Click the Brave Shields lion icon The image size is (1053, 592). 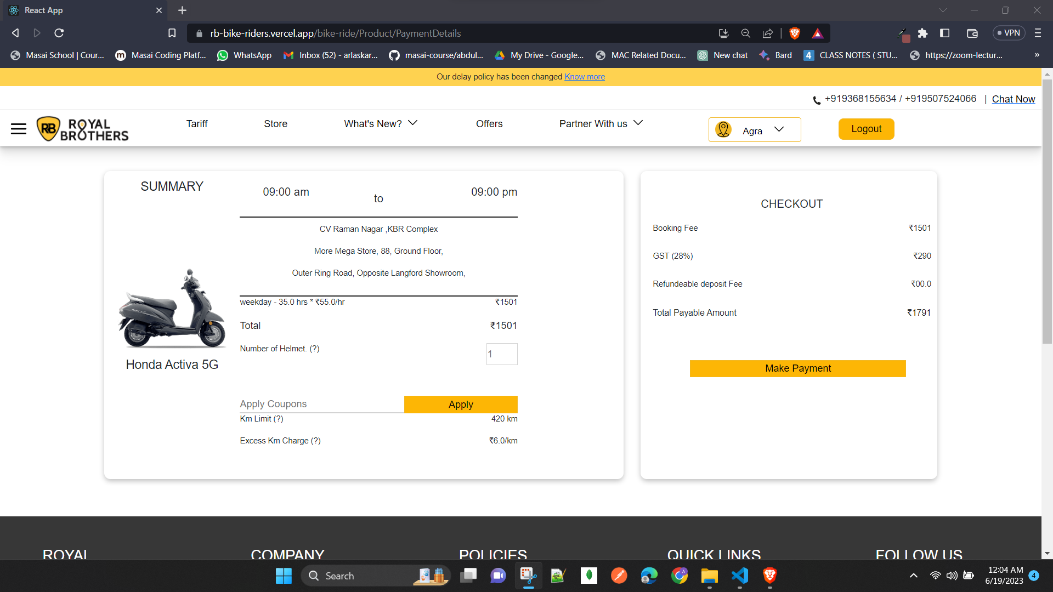pyautogui.click(x=794, y=33)
